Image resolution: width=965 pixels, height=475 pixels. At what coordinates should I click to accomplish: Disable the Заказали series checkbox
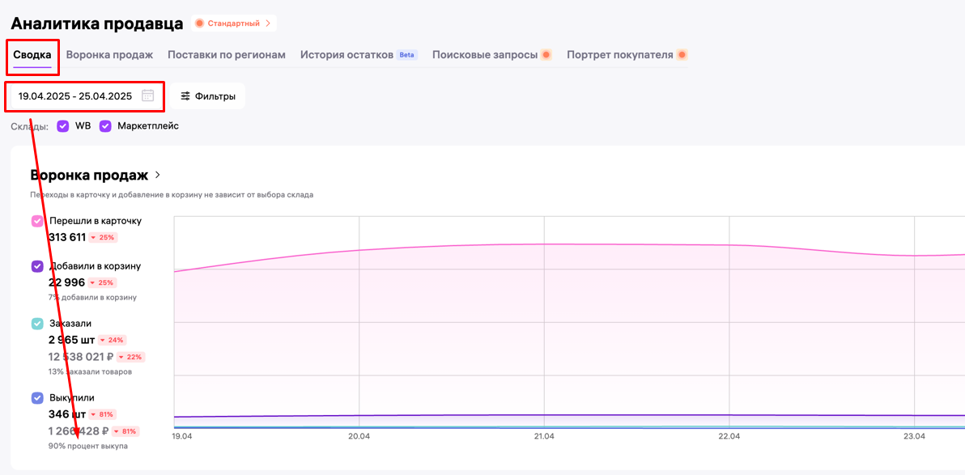pyautogui.click(x=37, y=324)
